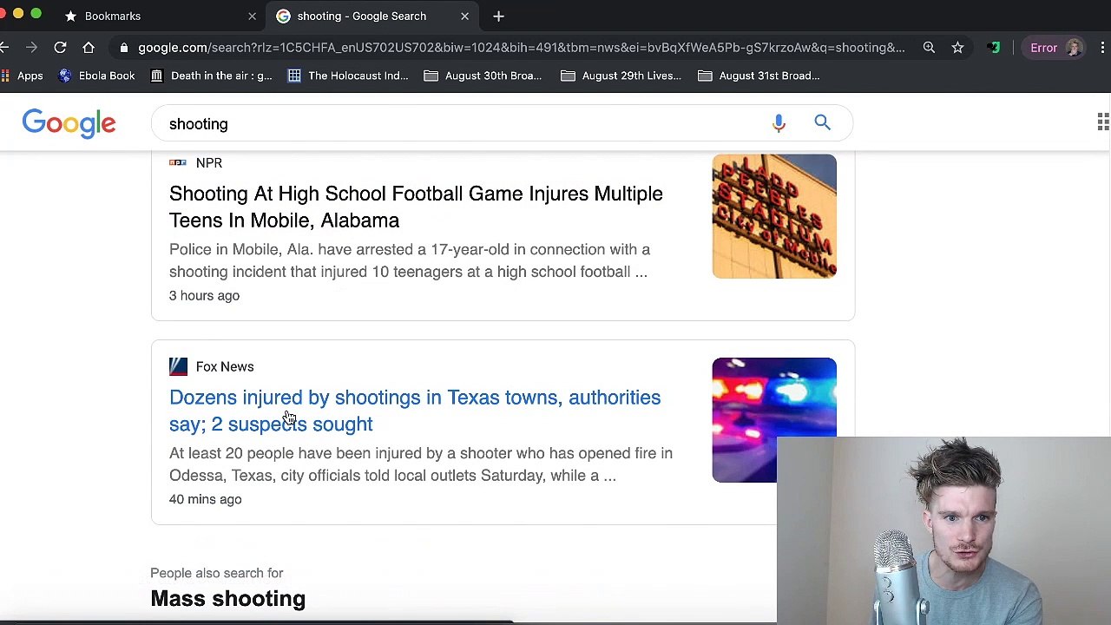The image size is (1111, 625).
Task: Click the "People also search for" heading
Action: pos(217,573)
